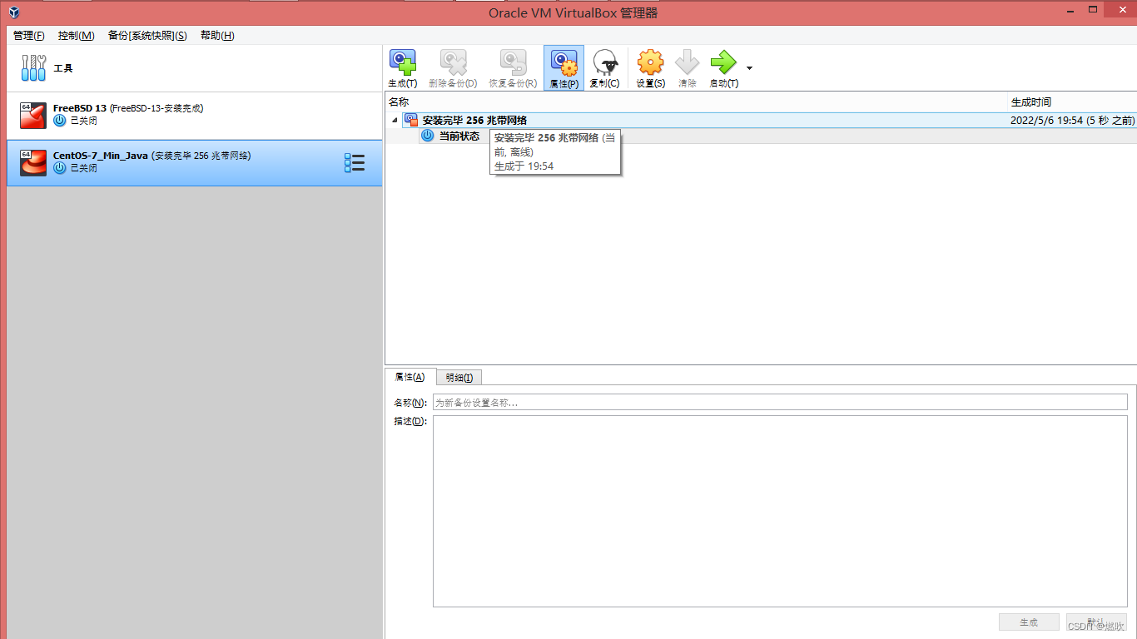Screen dimensions: 1137x639
Task: Click the 生成 button at bottom
Action: (1029, 622)
